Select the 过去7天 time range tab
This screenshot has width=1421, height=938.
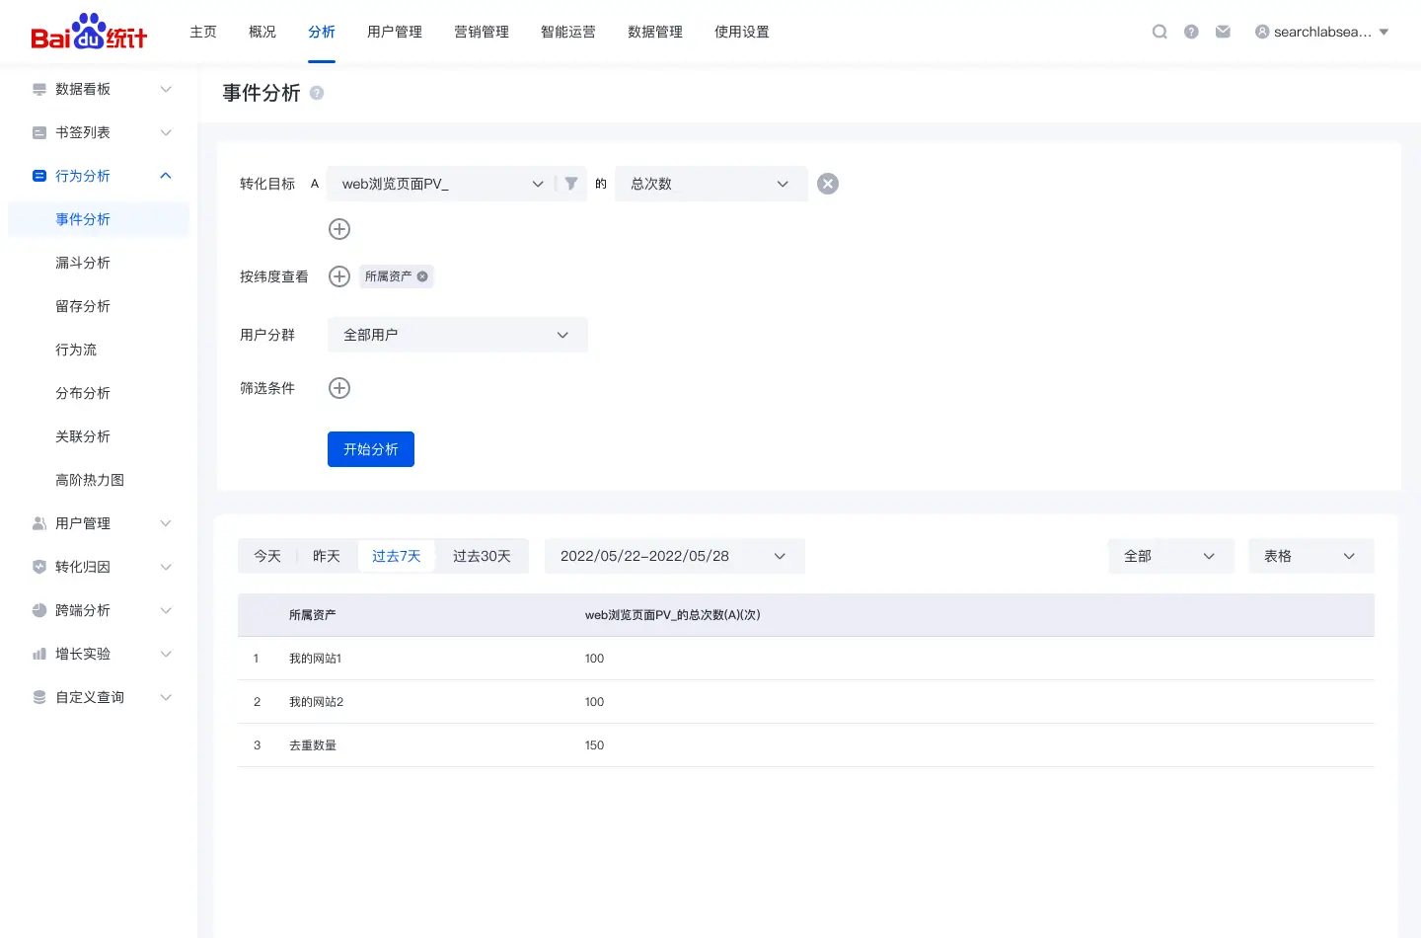tap(397, 556)
